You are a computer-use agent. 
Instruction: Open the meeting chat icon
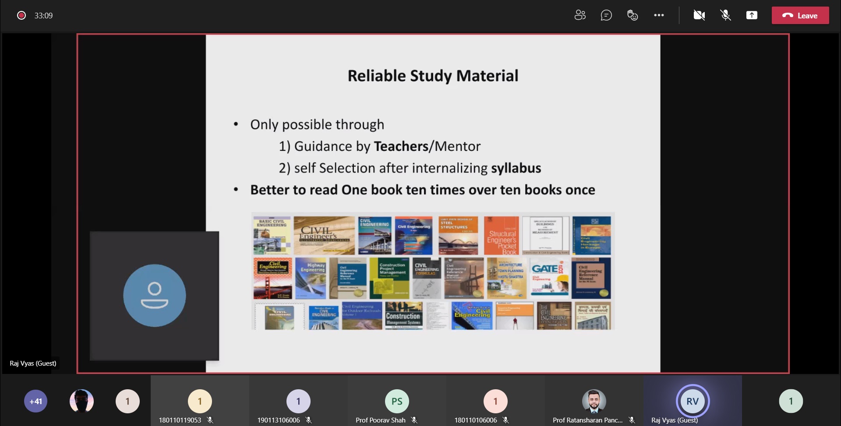(x=606, y=15)
